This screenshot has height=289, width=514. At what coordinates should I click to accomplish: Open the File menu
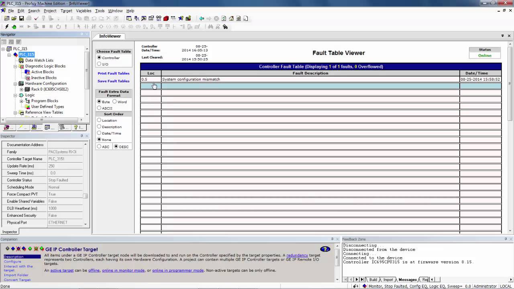[11, 11]
